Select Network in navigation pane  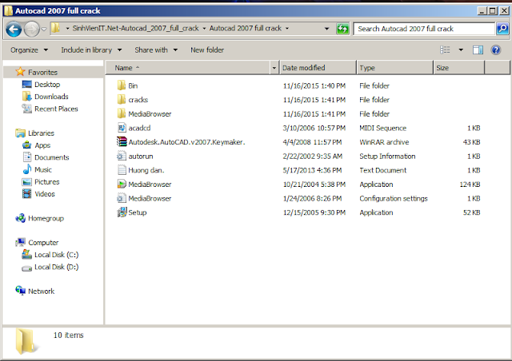click(x=41, y=292)
